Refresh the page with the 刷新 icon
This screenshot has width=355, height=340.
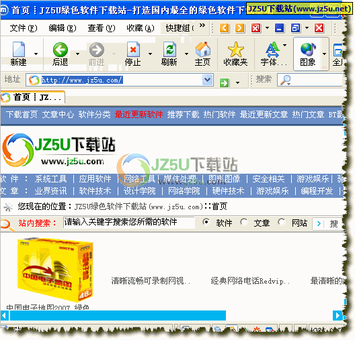coord(169,49)
